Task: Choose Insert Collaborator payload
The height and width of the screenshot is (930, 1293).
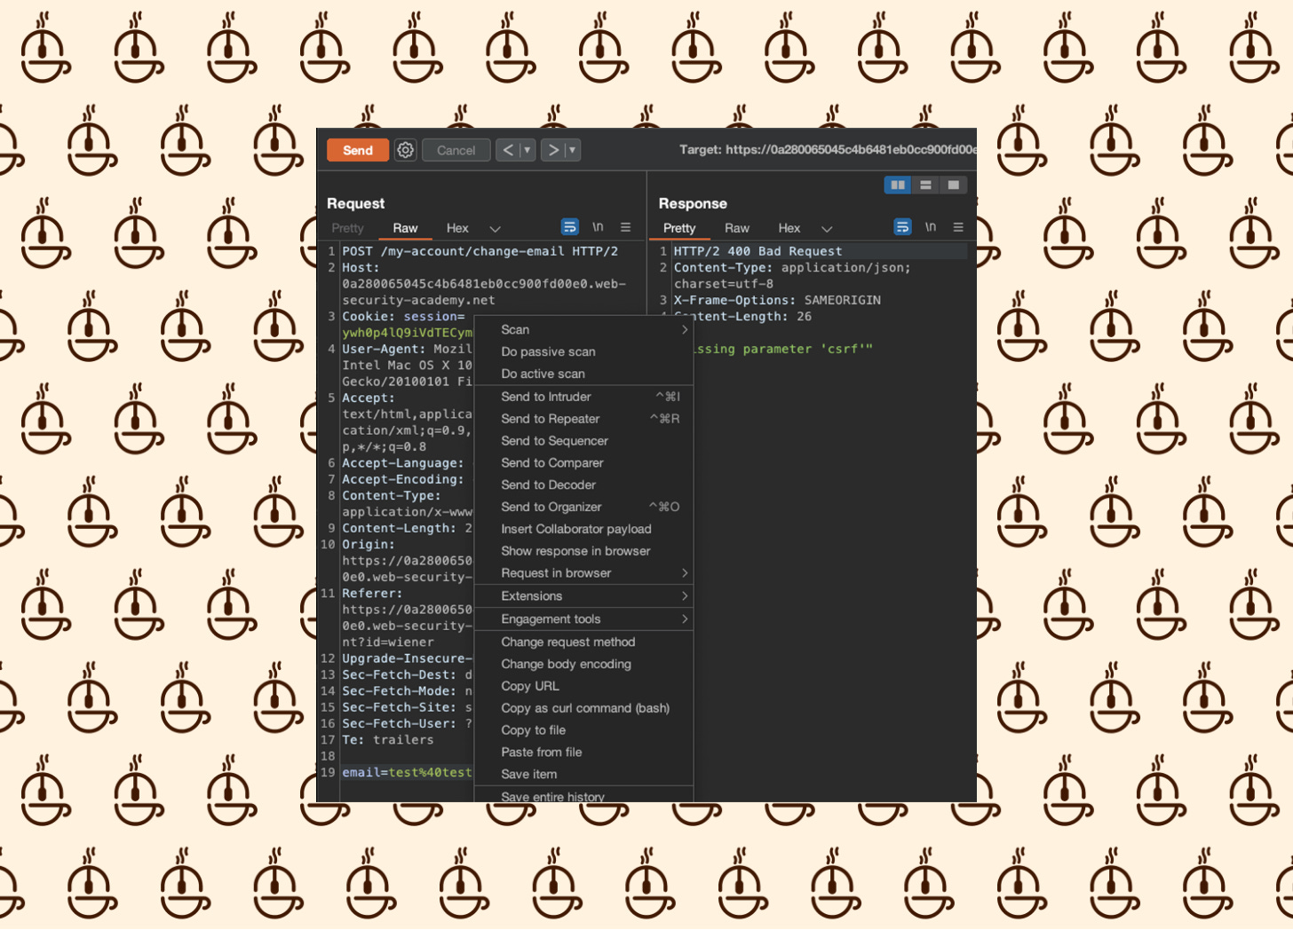Action: click(583, 529)
